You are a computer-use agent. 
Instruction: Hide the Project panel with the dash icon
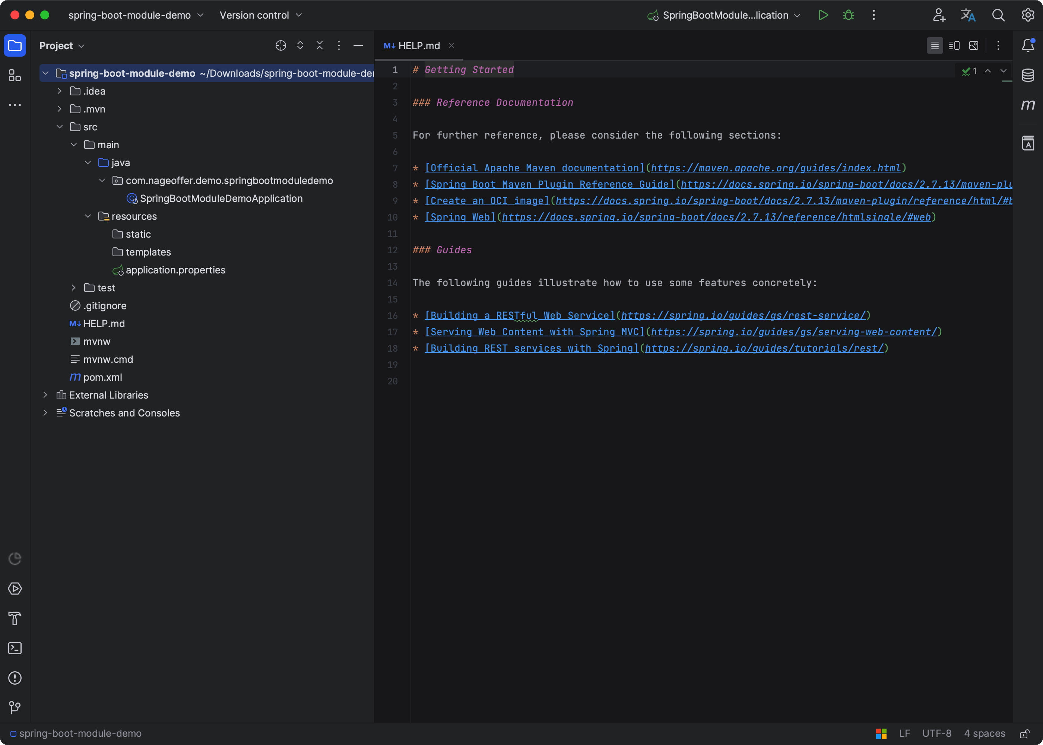(x=359, y=45)
